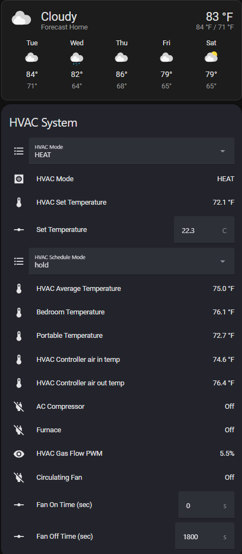The width and height of the screenshot is (242, 554).
Task: Click thermometer icon for Bedroom Temperature
Action: click(18, 312)
